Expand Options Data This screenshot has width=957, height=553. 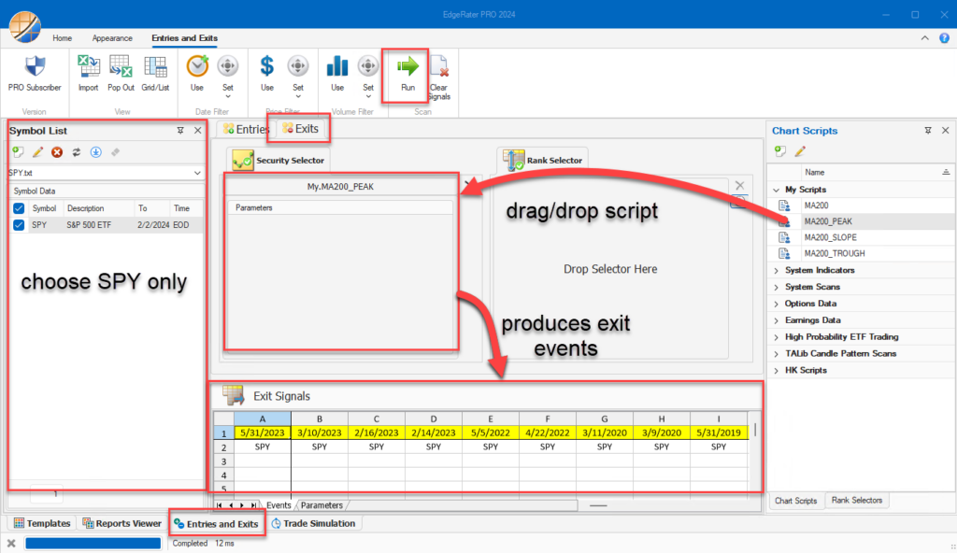[777, 304]
